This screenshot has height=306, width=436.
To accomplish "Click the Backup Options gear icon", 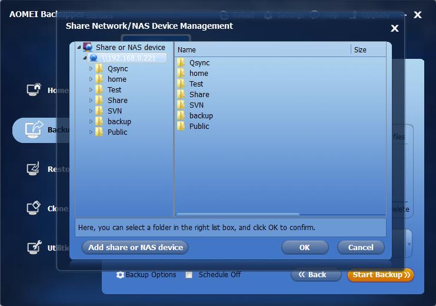I will click(120, 275).
